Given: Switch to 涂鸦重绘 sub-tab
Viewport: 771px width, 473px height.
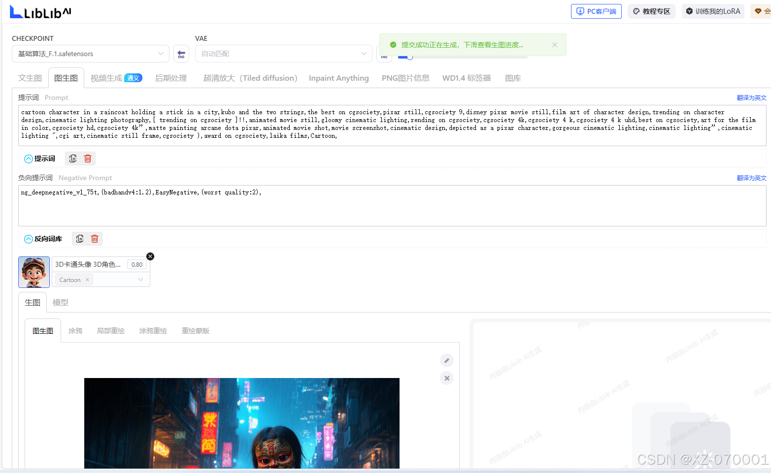Looking at the screenshot, I should 153,331.
